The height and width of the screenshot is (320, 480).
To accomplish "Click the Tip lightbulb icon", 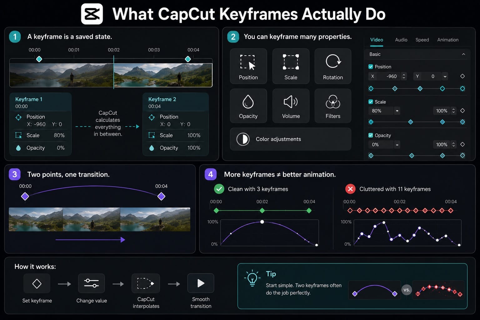I will click(252, 278).
